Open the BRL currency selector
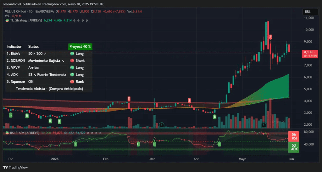This screenshot has width=322, height=172. pyautogui.click(x=307, y=12)
